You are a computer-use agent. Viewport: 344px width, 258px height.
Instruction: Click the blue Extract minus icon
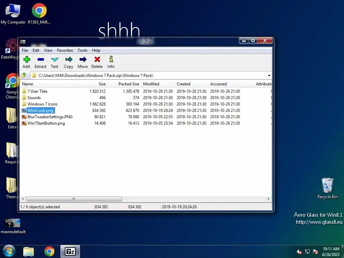point(41,59)
